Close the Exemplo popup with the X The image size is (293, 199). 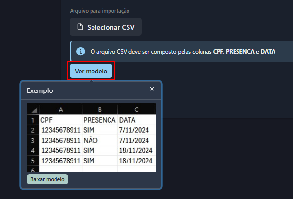[152, 89]
